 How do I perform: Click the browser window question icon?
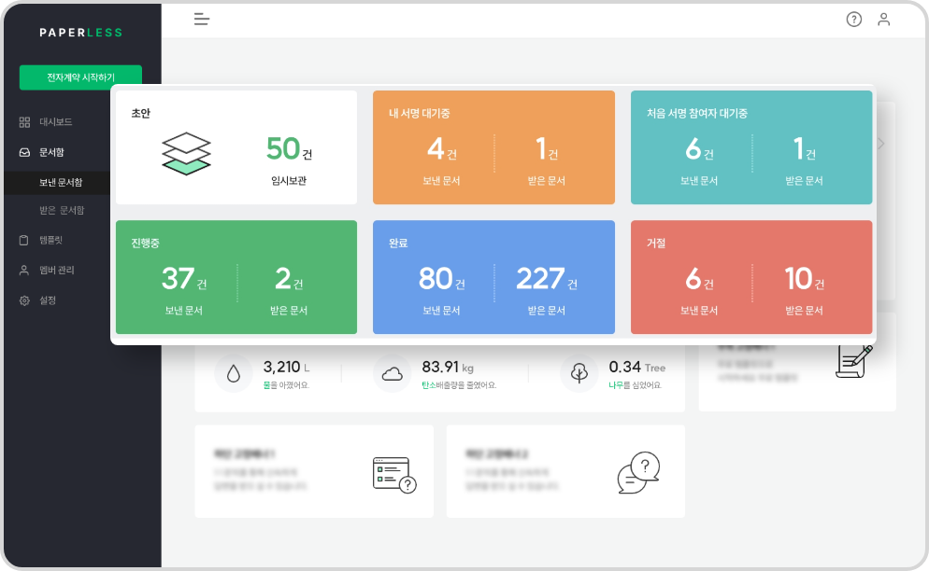(393, 474)
